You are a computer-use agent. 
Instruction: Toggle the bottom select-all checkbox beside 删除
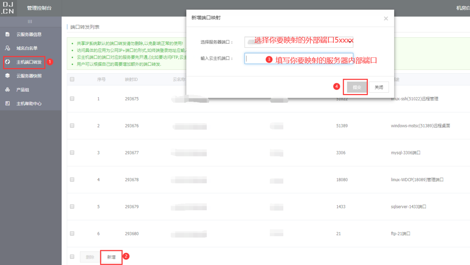[72, 257]
